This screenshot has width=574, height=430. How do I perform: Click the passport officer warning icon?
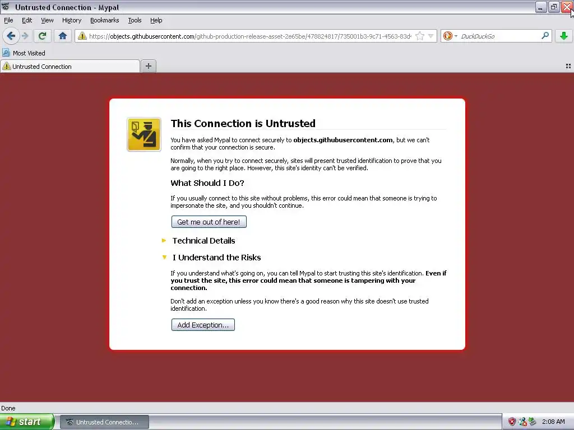tap(144, 134)
